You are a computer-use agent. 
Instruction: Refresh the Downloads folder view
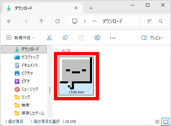[x=58, y=21]
